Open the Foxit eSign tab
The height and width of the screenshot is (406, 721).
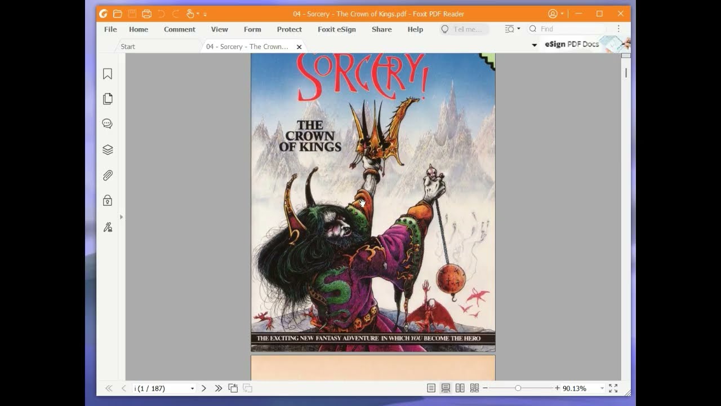337,29
